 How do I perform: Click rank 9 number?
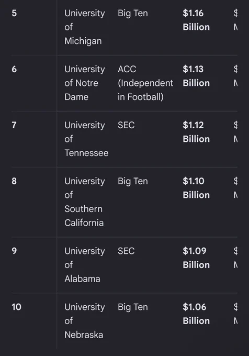[x=14, y=251]
